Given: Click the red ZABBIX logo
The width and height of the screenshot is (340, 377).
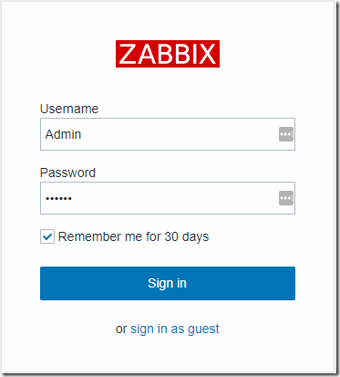Looking at the screenshot, I should [168, 54].
